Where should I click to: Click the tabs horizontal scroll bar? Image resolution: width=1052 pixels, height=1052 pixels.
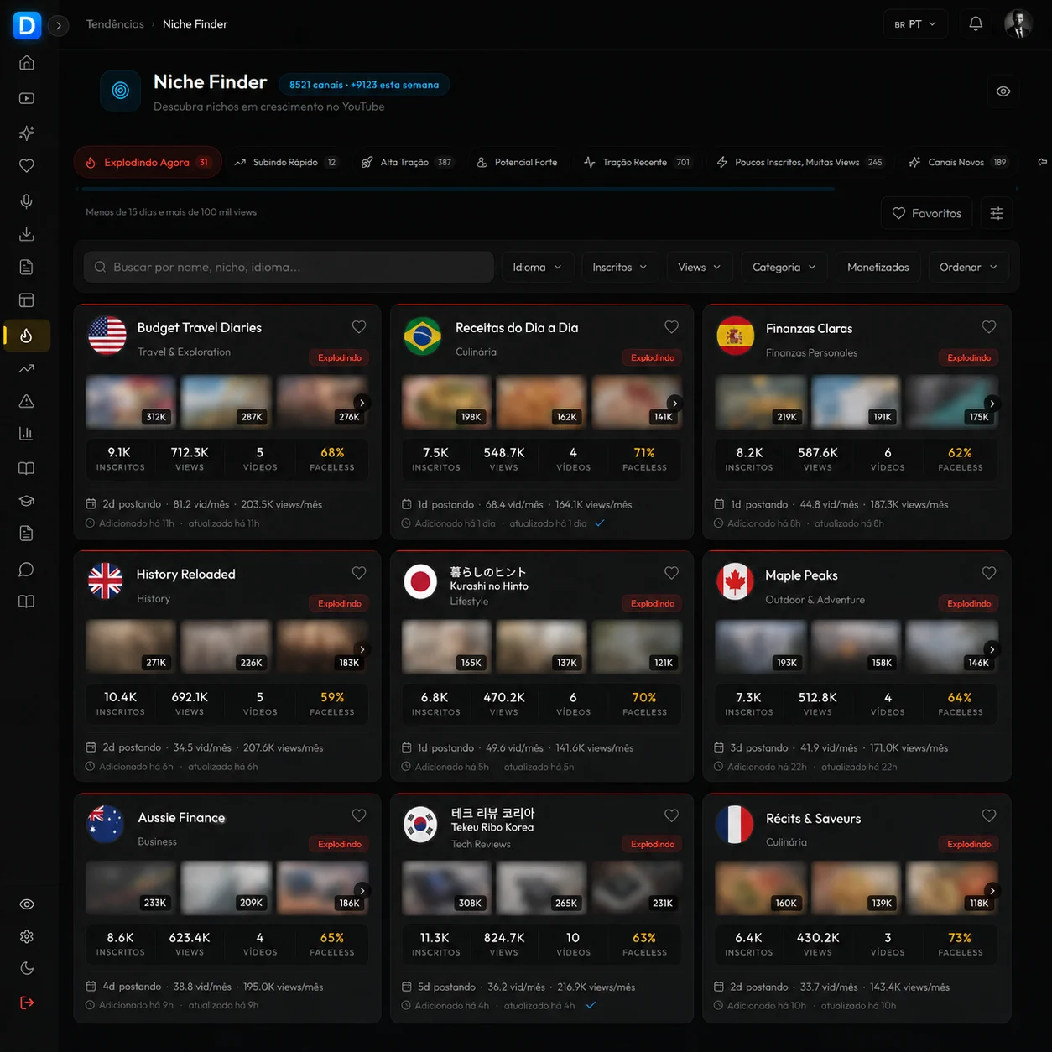coord(457,190)
